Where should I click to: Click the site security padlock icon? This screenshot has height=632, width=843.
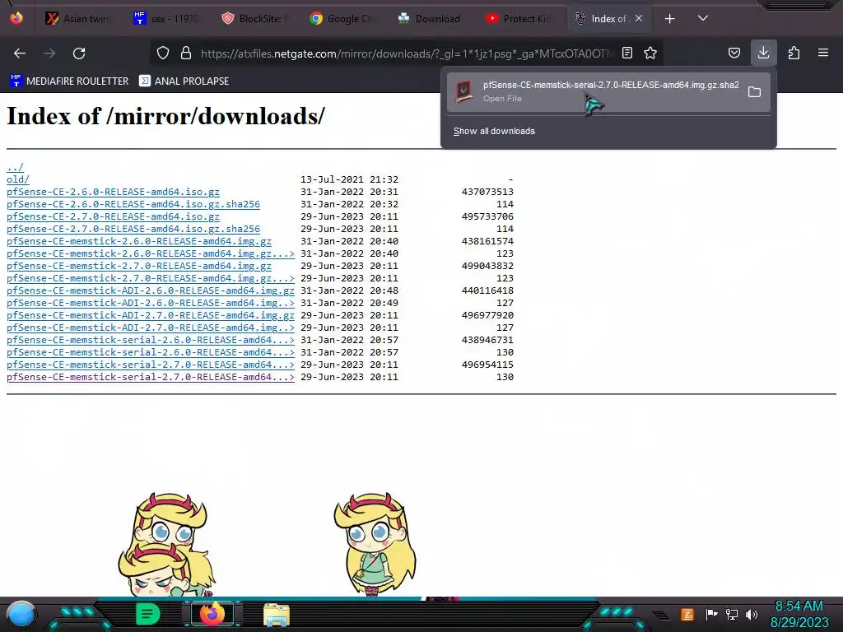[186, 53]
